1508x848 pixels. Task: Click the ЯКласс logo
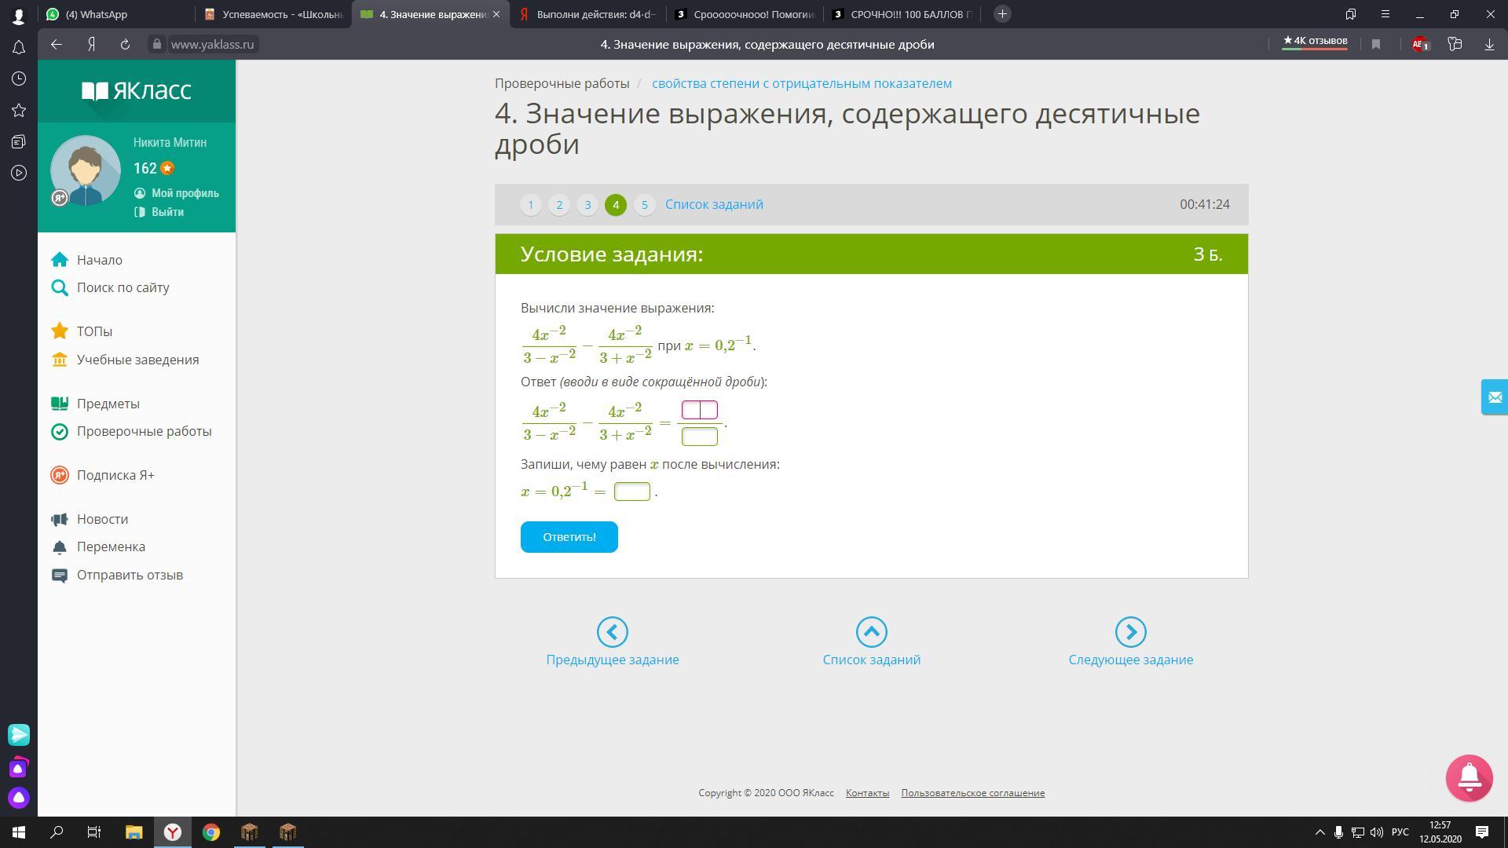tap(137, 91)
